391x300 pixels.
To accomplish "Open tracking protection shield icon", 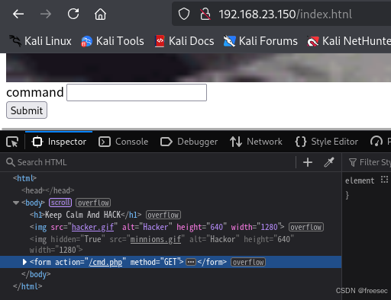I will [184, 14].
